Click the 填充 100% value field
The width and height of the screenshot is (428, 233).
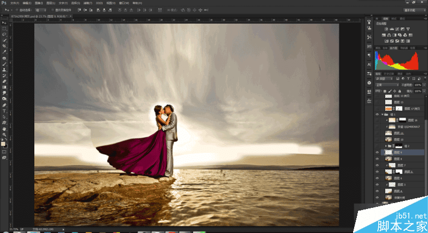418,91
